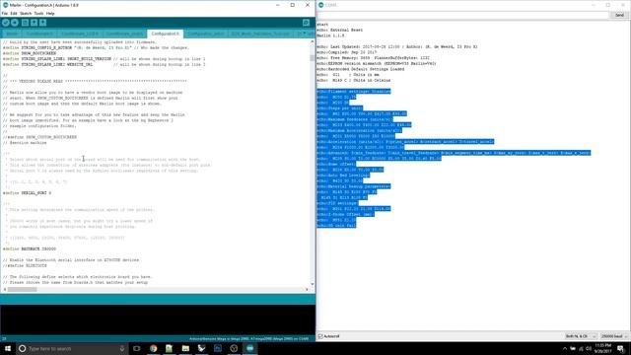Open Photoshop icon on taskbar
631x355 pixels.
[x=218, y=348]
